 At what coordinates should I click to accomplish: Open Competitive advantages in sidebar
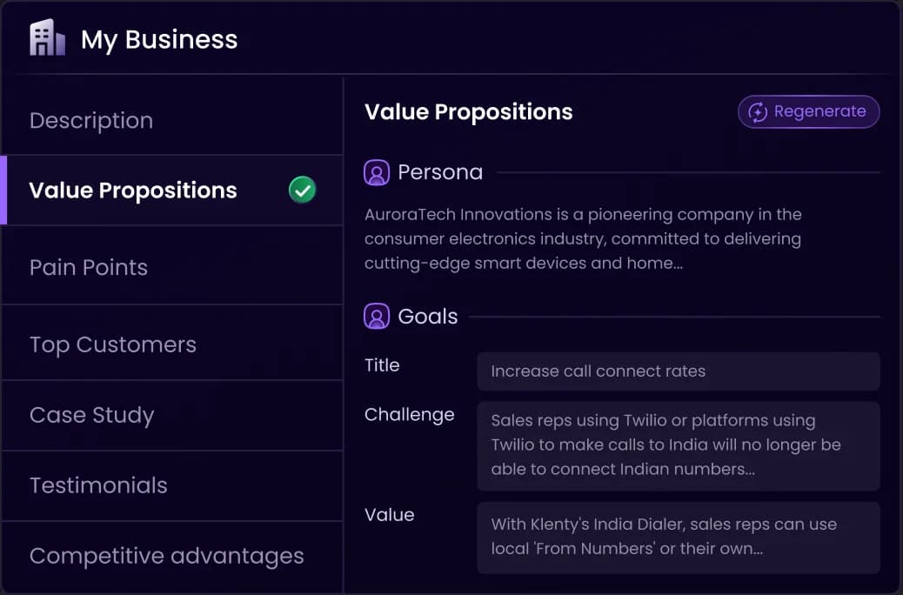tap(171, 556)
